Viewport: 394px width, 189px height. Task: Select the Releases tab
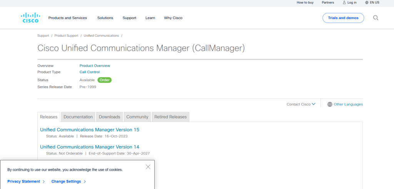click(x=49, y=117)
